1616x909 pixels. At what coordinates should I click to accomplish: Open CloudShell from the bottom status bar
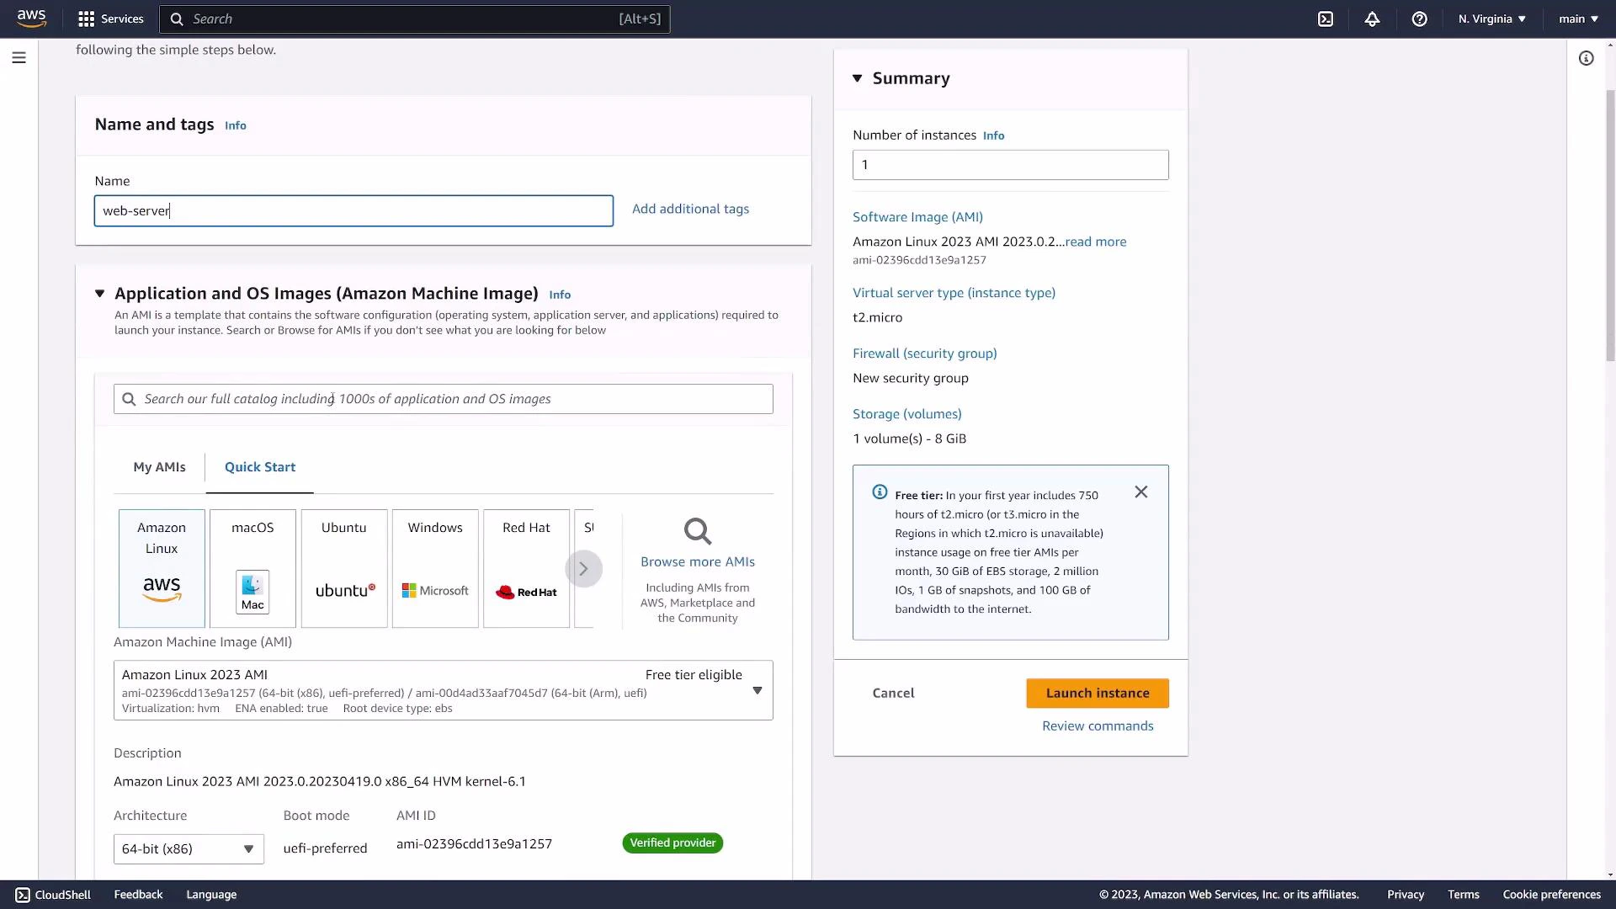tap(52, 895)
